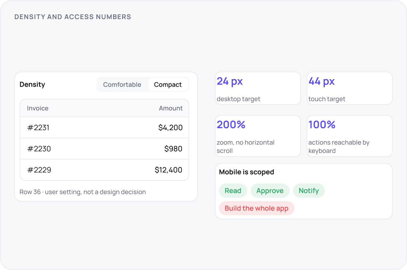Click the $4,200 amount cell
The image size is (407, 270).
[x=170, y=128]
